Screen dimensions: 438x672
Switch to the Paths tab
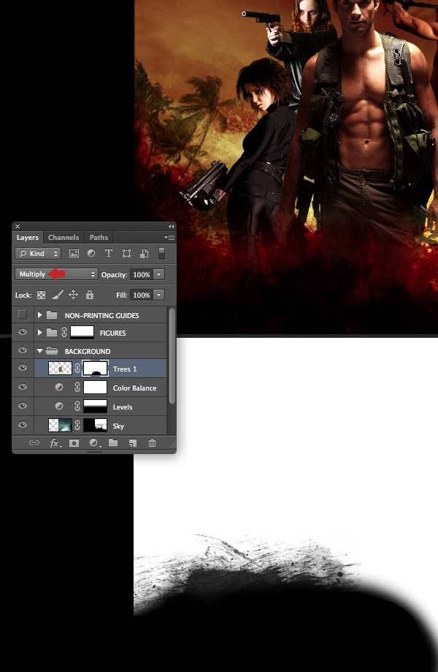point(99,238)
